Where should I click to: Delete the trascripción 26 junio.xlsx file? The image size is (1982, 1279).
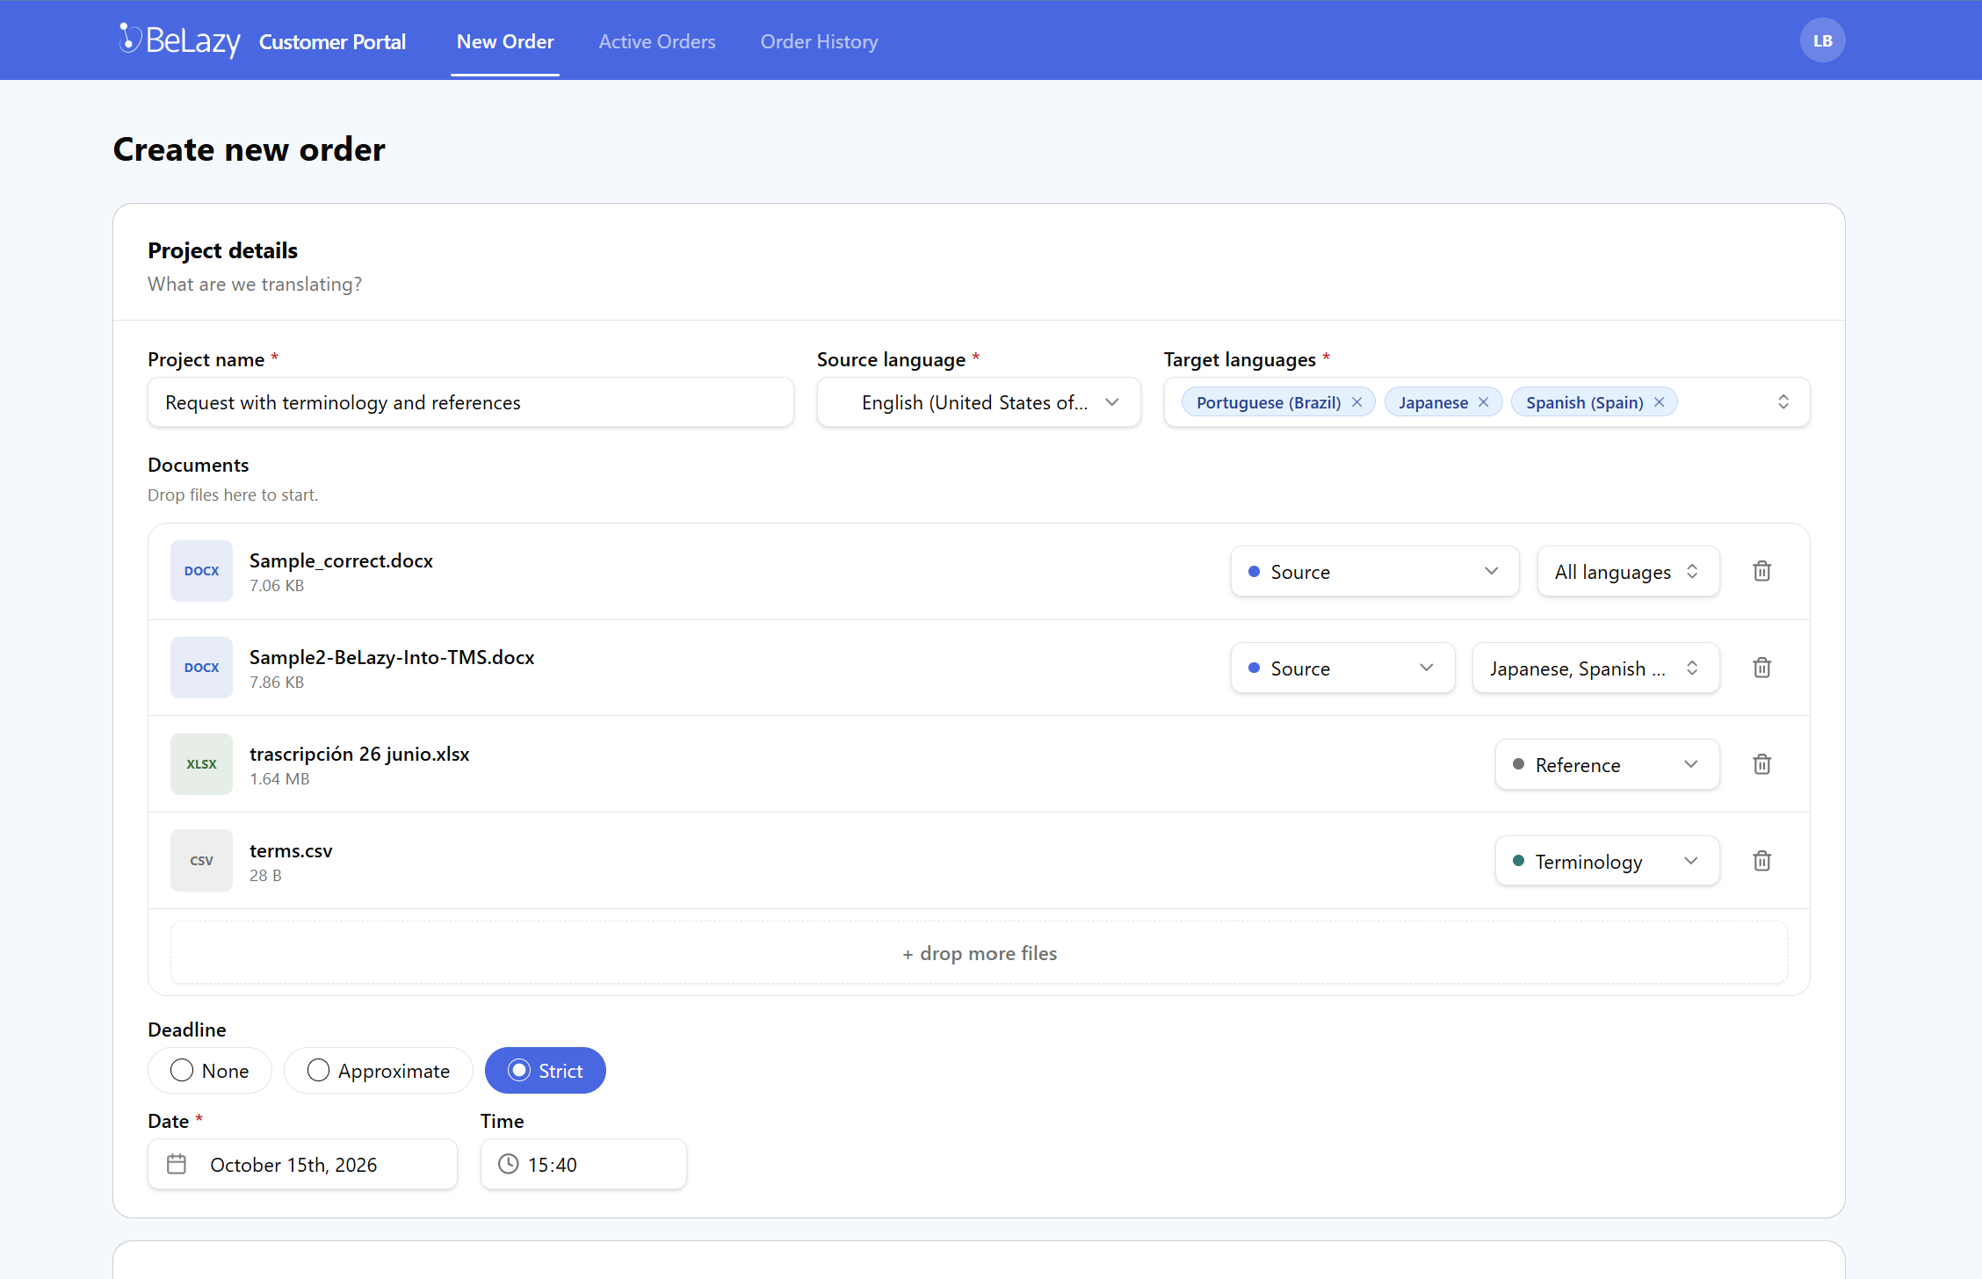1761,764
